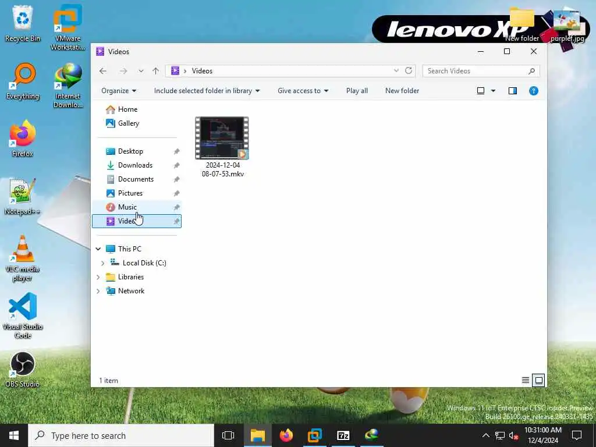Launch OBS Studio from the desktop
Screen dimensions: 596x447
point(23,370)
